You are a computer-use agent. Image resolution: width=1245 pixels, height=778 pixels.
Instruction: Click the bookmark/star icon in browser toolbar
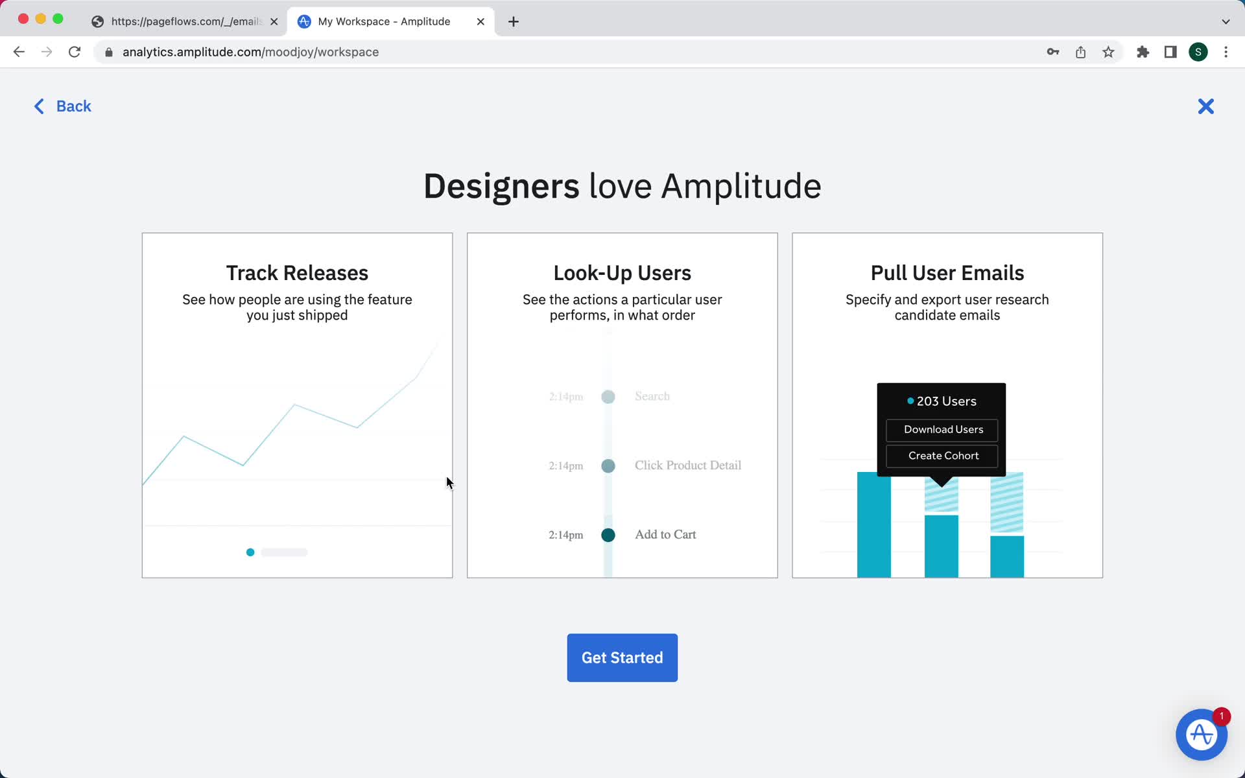point(1109,52)
